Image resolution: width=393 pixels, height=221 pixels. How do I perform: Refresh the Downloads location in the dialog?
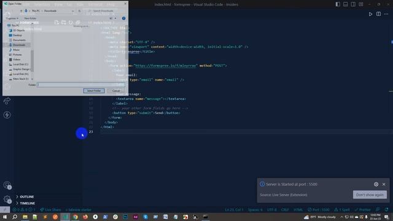79,11
